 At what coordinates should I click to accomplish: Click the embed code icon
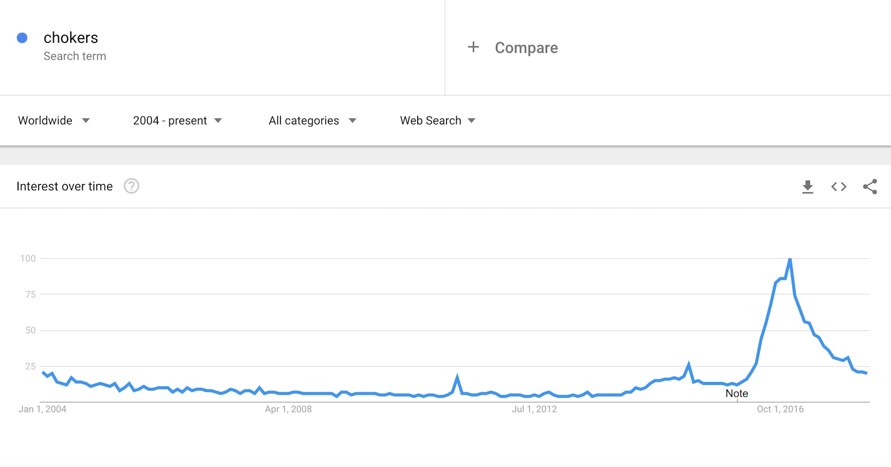click(839, 187)
